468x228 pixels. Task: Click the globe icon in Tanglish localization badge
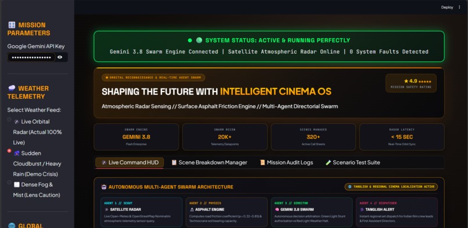tap(350, 187)
